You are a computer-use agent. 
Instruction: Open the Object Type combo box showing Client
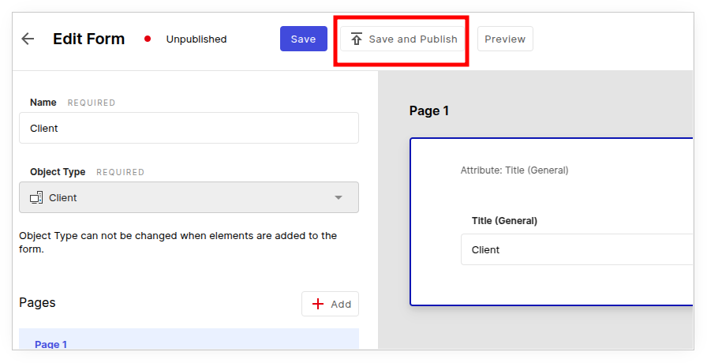[189, 197]
